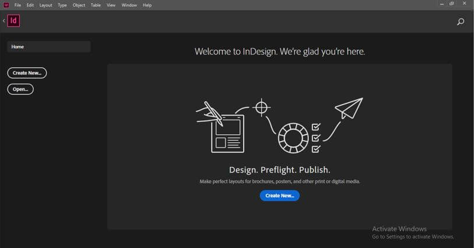The image size is (475, 248).
Task: Click the small app icon in title bar
Action: 6,5
